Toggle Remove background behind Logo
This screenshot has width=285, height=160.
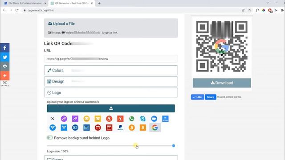[x=49, y=138]
